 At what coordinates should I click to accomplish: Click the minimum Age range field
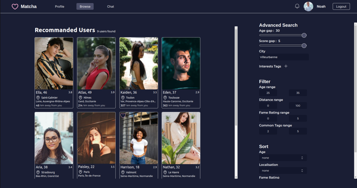click(x=268, y=93)
